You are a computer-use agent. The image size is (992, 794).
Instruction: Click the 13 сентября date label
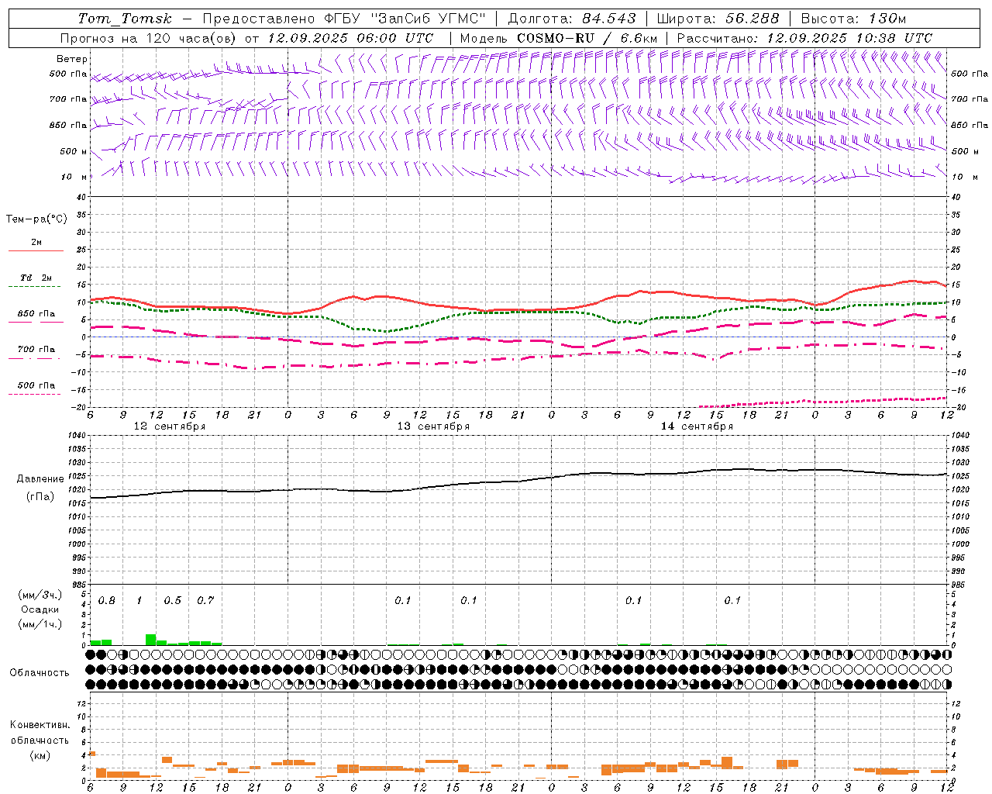(433, 426)
